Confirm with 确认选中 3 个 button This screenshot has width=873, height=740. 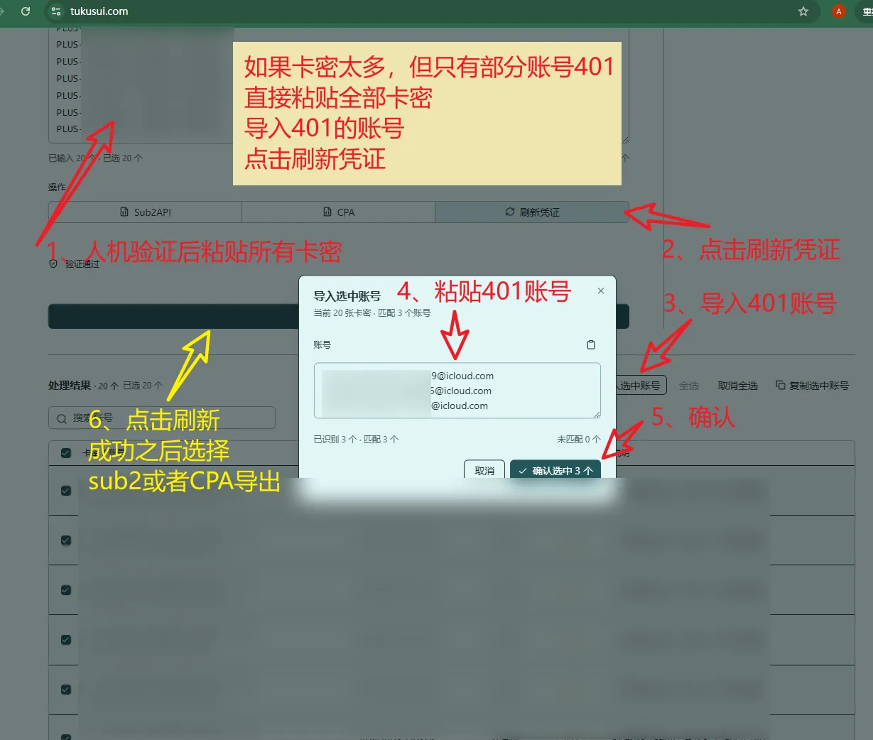tap(555, 470)
